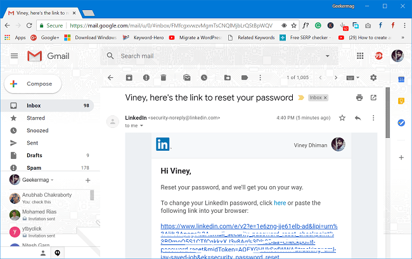The width and height of the screenshot is (412, 259).
Task: Open Google Calendar side panel
Action: pyautogui.click(x=401, y=79)
